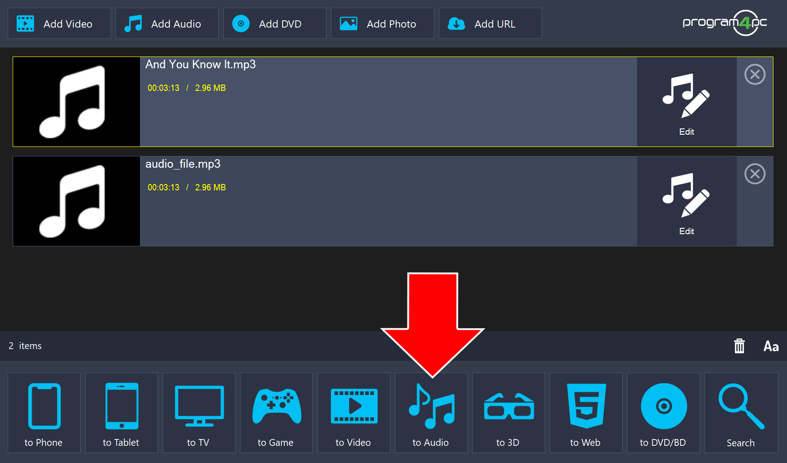Image resolution: width=787 pixels, height=463 pixels.
Task: Select the to TV output option
Action: 199,413
